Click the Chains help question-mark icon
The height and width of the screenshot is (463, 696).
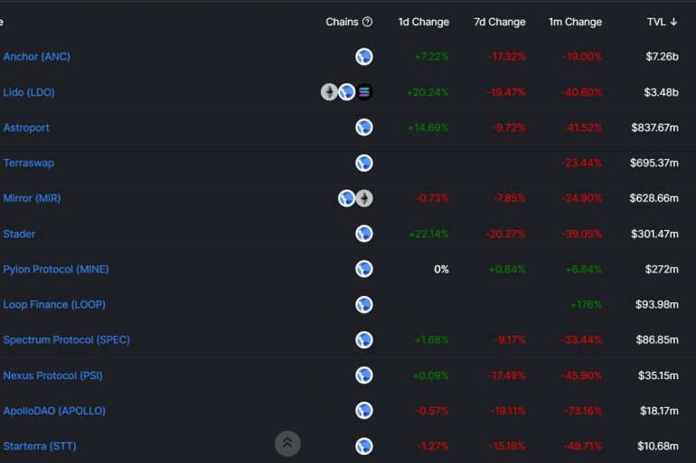click(367, 22)
